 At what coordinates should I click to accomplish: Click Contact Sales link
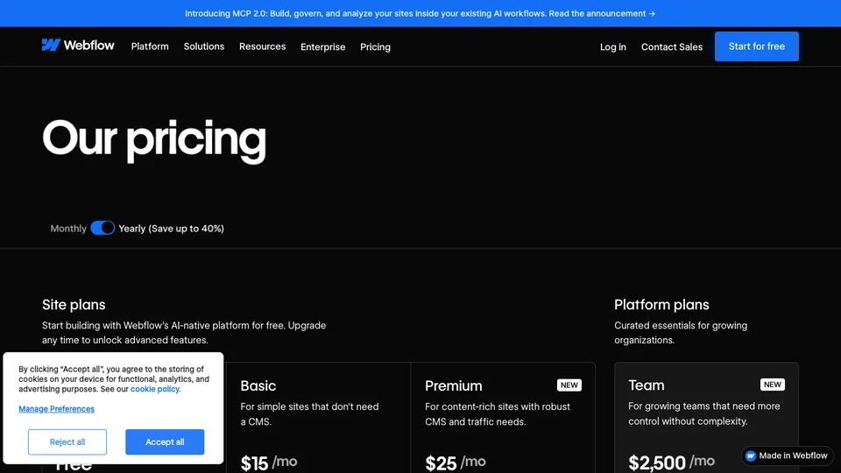[672, 47]
